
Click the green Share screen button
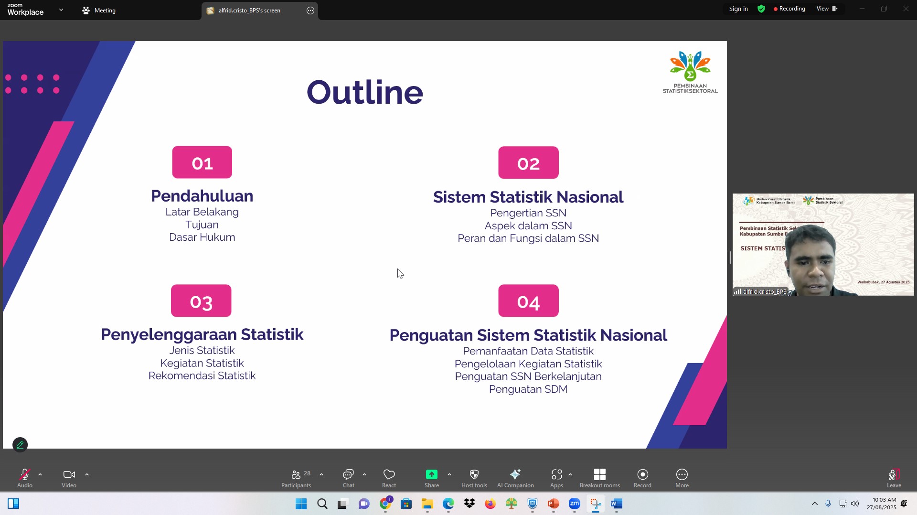(431, 478)
